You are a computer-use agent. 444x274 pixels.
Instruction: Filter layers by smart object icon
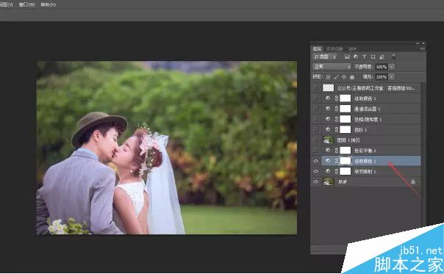pos(382,57)
